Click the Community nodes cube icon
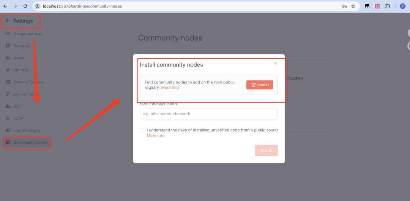 pyautogui.click(x=8, y=143)
